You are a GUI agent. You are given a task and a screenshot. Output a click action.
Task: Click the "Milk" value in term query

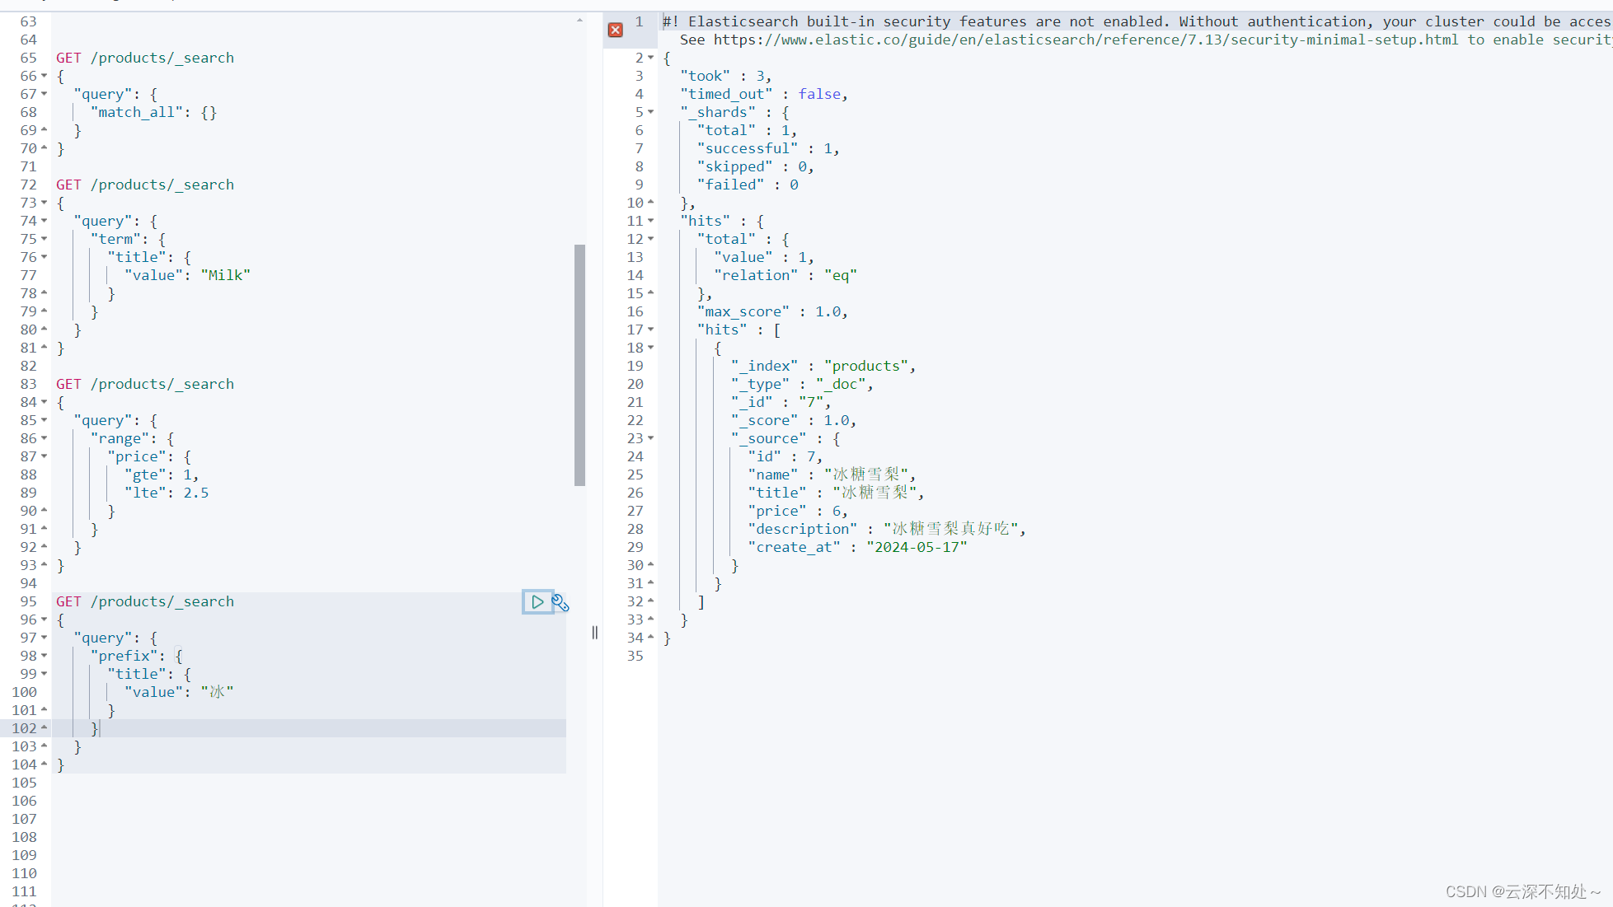click(225, 275)
